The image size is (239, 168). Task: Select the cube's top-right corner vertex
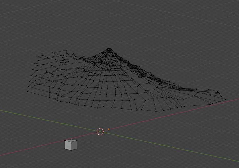tap(77, 140)
